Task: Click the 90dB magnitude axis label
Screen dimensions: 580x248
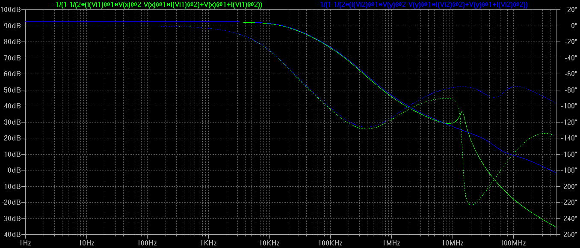Action: (13, 26)
